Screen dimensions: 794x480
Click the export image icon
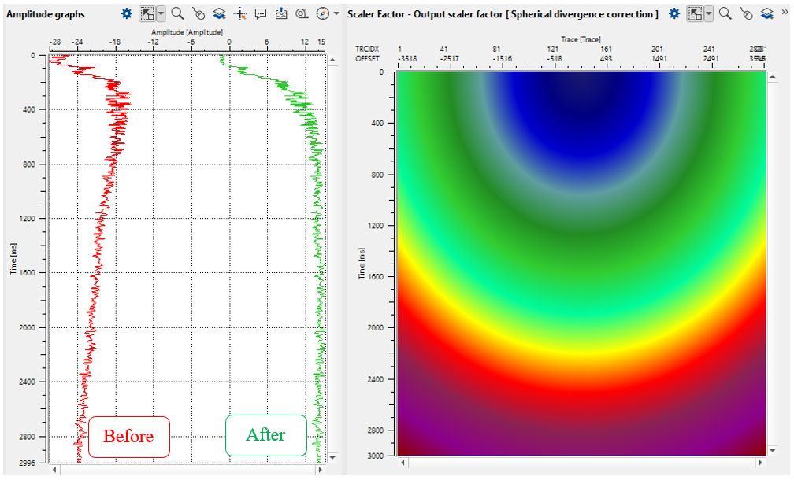coord(282,13)
